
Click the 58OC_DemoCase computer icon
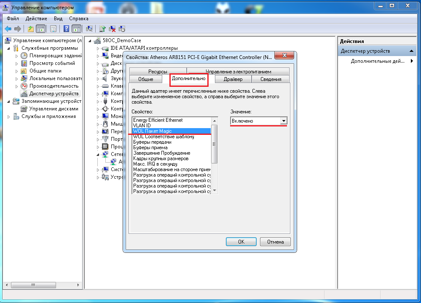(97, 40)
